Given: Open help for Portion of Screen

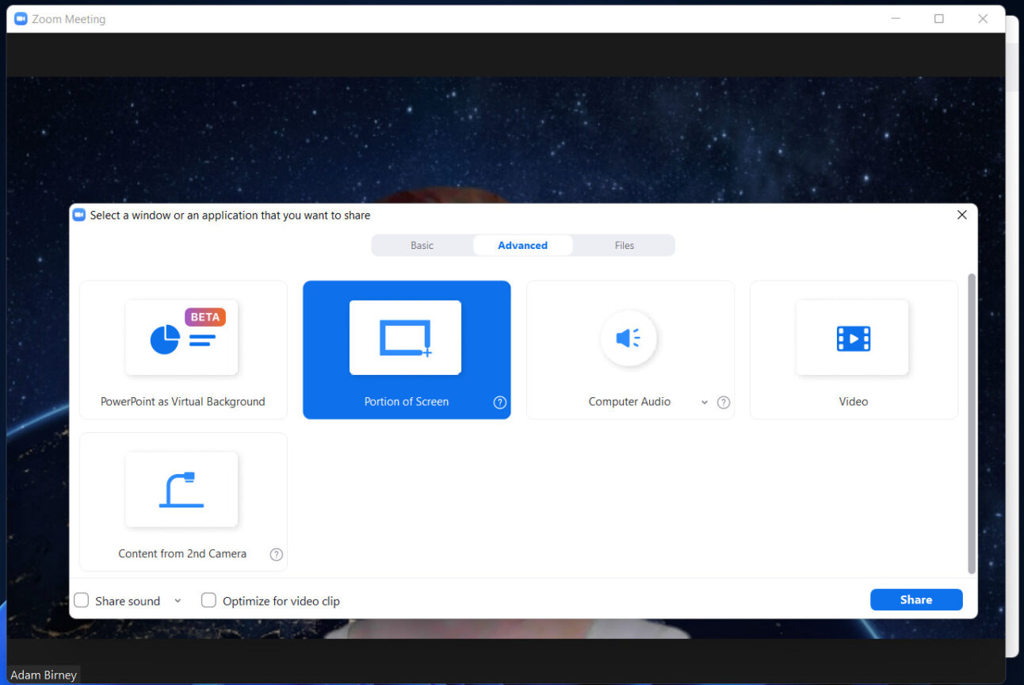Looking at the screenshot, I should click(x=499, y=402).
